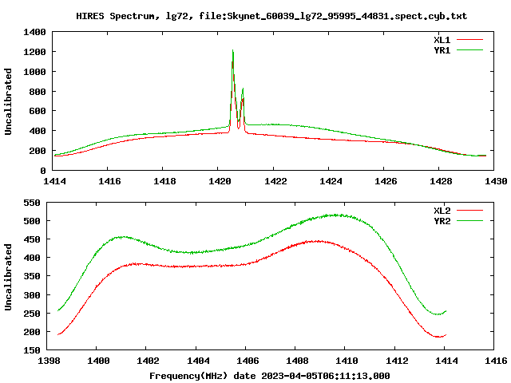Click the 1428 frequency tick label

pyautogui.click(x=441, y=181)
